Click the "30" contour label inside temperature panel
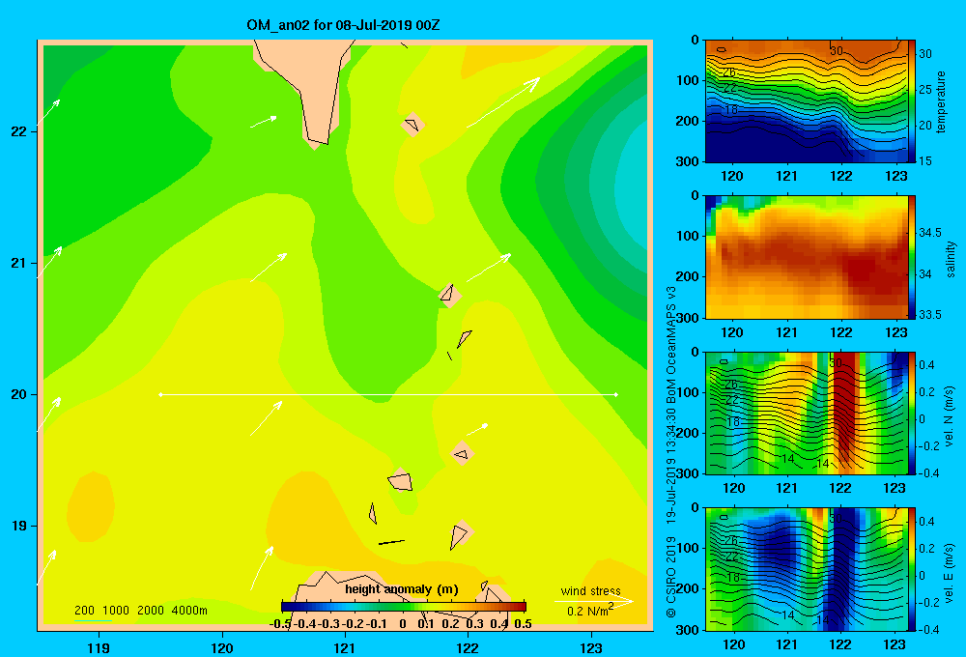Screen dimensions: 966x657 click(836, 50)
